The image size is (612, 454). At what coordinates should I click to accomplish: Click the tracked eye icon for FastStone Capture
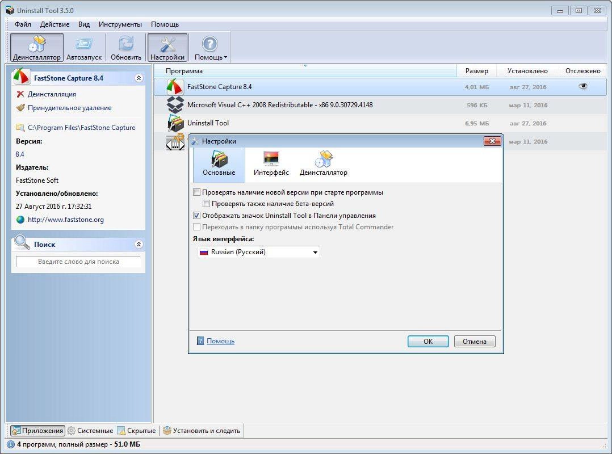click(x=582, y=86)
